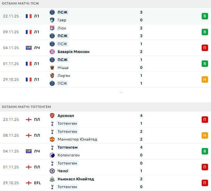The height and width of the screenshot is (191, 211).
Task: Click the green win badge for Tottenham–Copenhagen
Action: tap(205, 151)
